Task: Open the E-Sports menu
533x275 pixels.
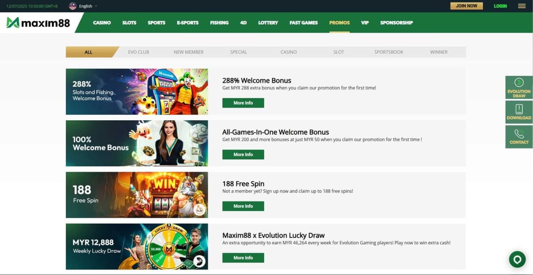Action: click(x=187, y=23)
